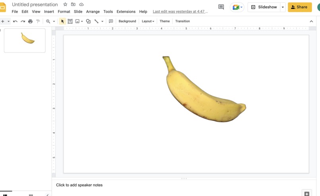Screen dimensions: 320x196
Task: Open the Tools menu
Action: click(x=108, y=12)
